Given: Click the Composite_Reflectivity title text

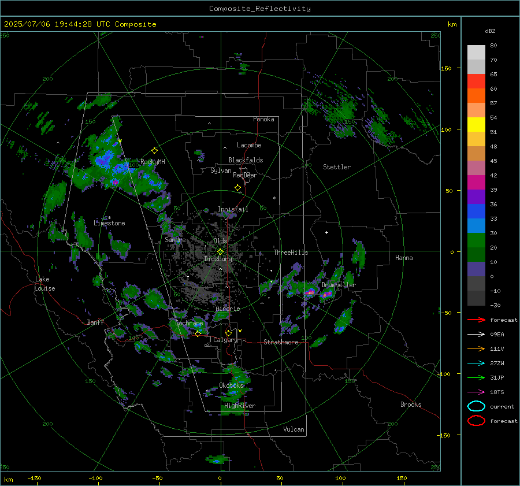Looking at the screenshot, I should click(260, 9).
